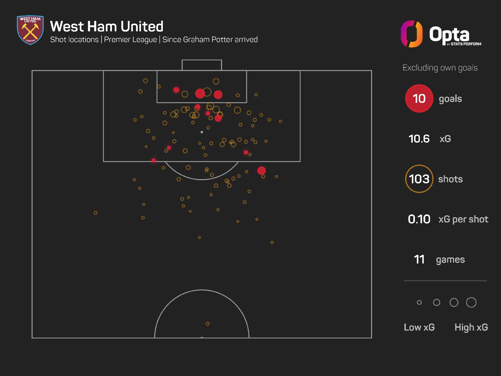Click the Opta logo icon
The image size is (501, 376).
click(411, 34)
